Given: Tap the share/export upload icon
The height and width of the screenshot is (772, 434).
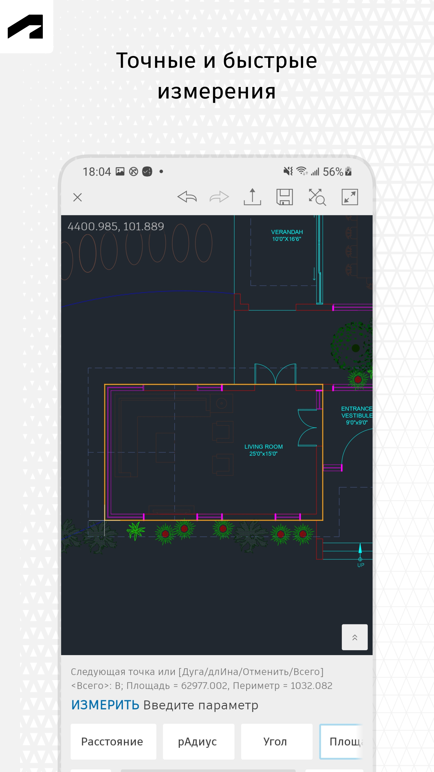Looking at the screenshot, I should coord(252,197).
